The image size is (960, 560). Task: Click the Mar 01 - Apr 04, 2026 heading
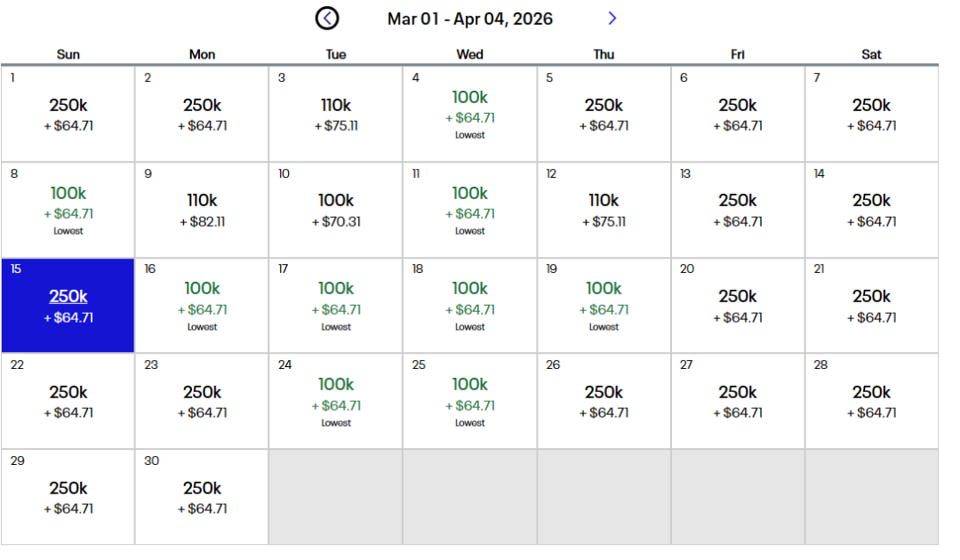469,19
